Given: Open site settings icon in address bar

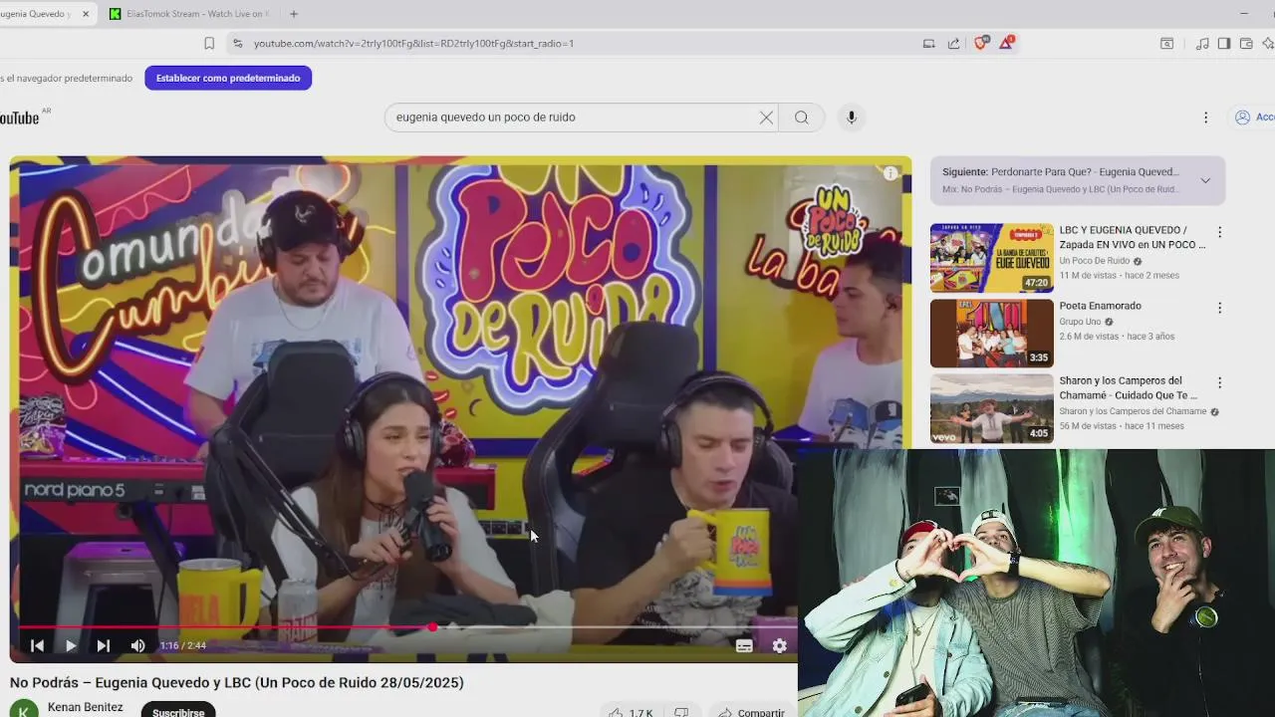Looking at the screenshot, I should click(237, 43).
